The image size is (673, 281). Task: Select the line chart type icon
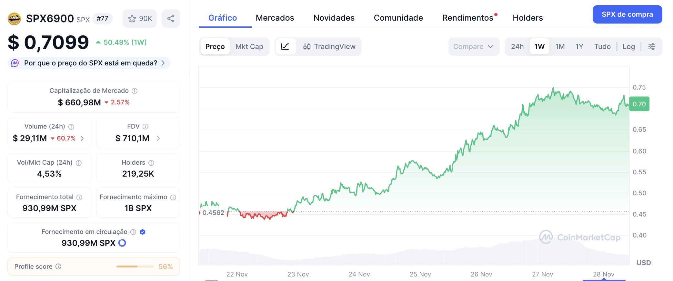285,46
